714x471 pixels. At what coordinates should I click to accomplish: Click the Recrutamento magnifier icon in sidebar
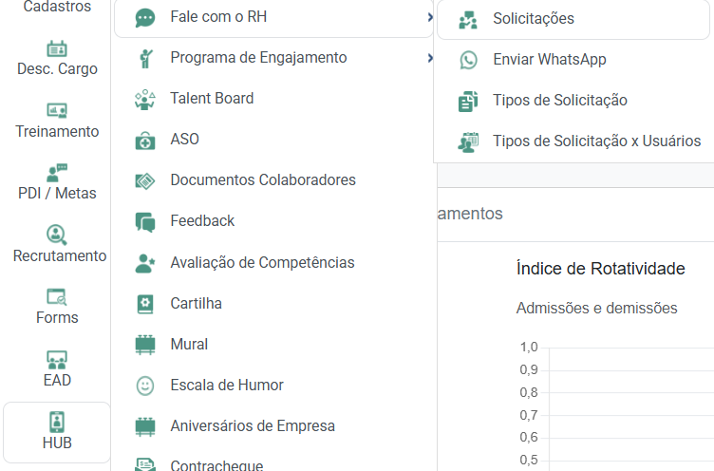pyautogui.click(x=57, y=235)
